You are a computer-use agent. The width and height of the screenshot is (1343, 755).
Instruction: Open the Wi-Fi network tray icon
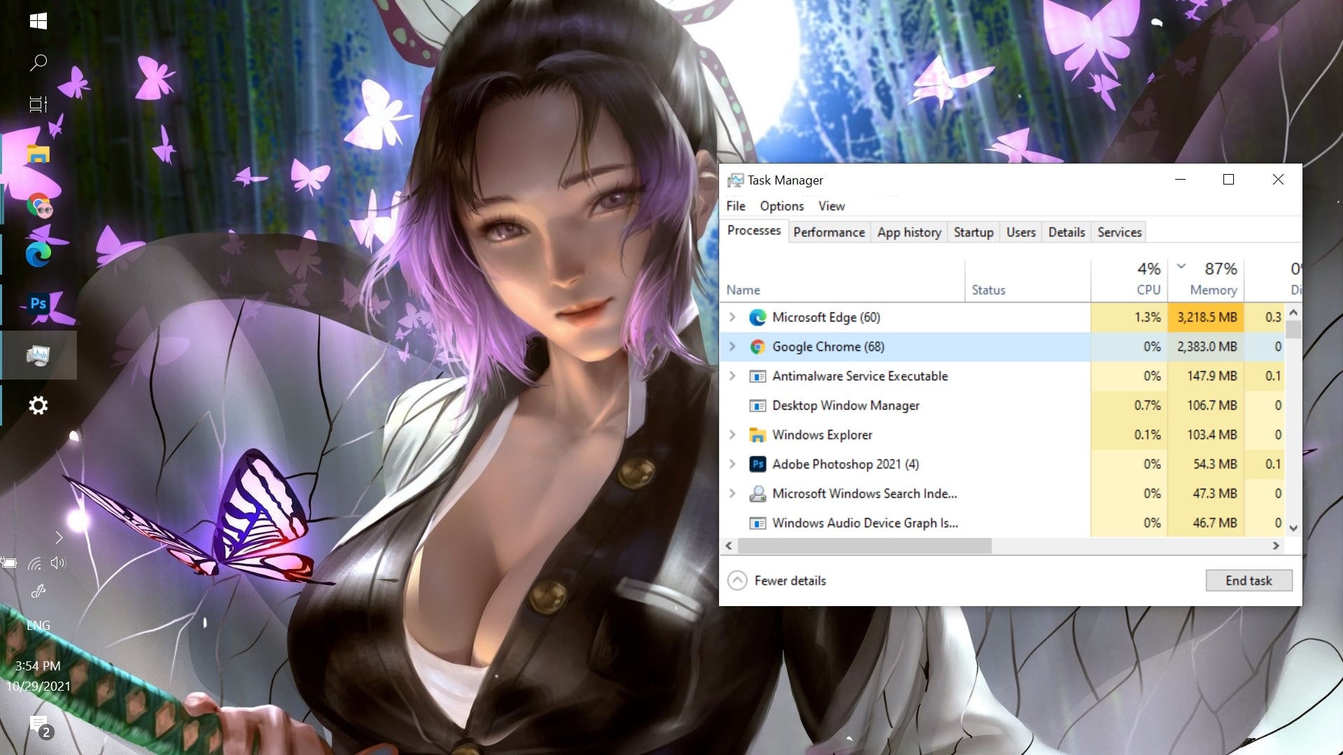pyautogui.click(x=35, y=563)
